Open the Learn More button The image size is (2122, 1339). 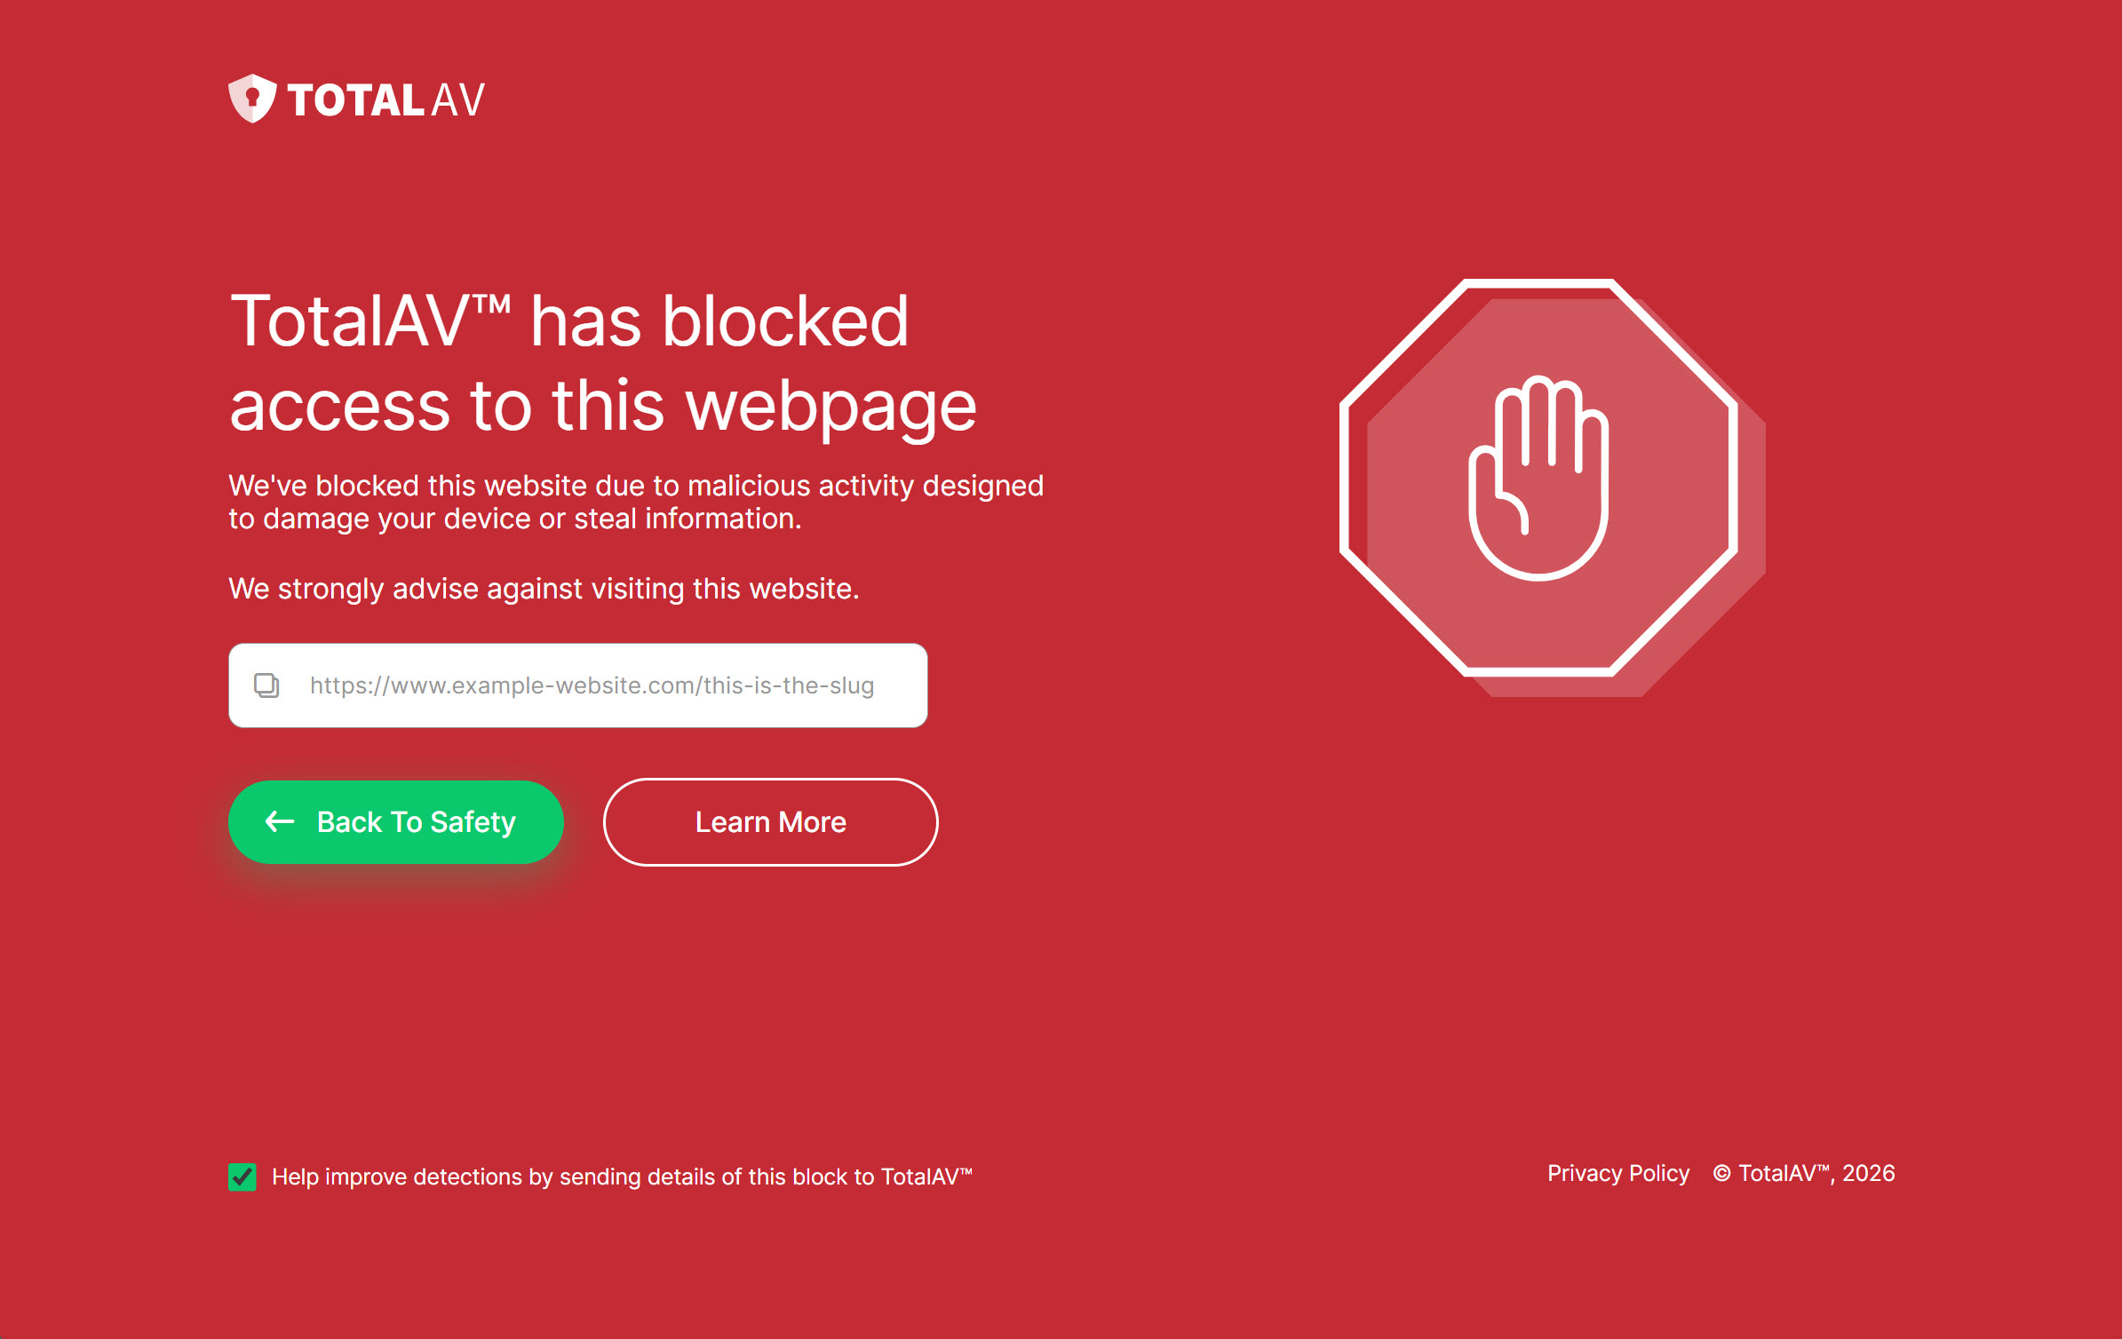[771, 822]
